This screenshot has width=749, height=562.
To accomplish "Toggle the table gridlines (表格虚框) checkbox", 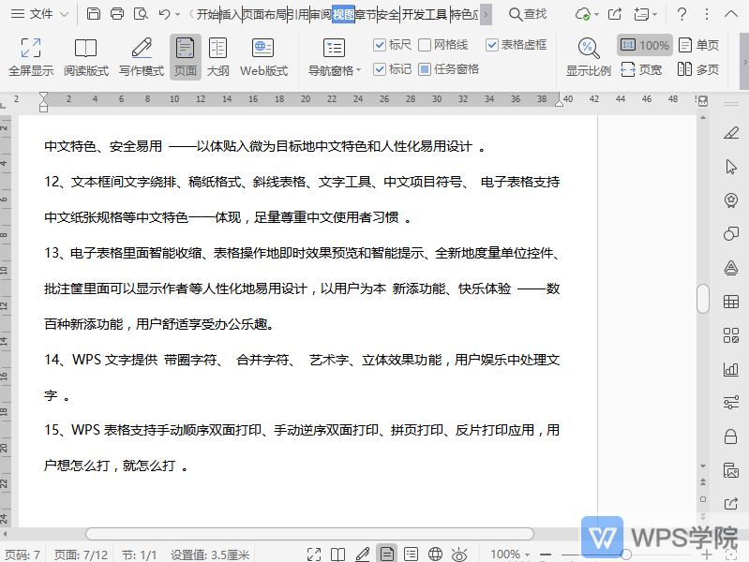I will [x=492, y=45].
